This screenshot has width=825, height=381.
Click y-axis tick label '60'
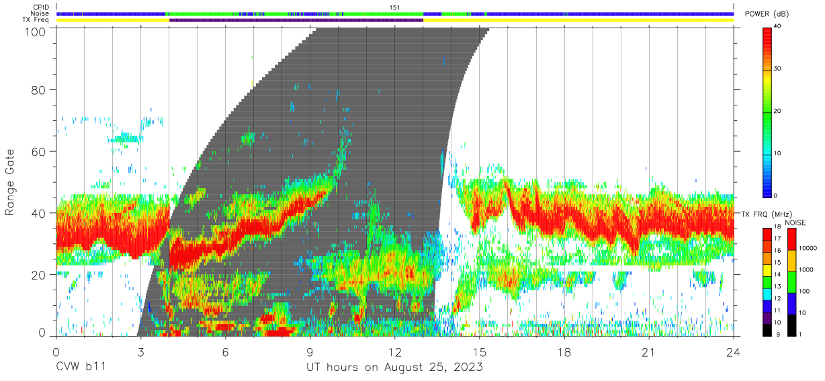click(x=39, y=152)
